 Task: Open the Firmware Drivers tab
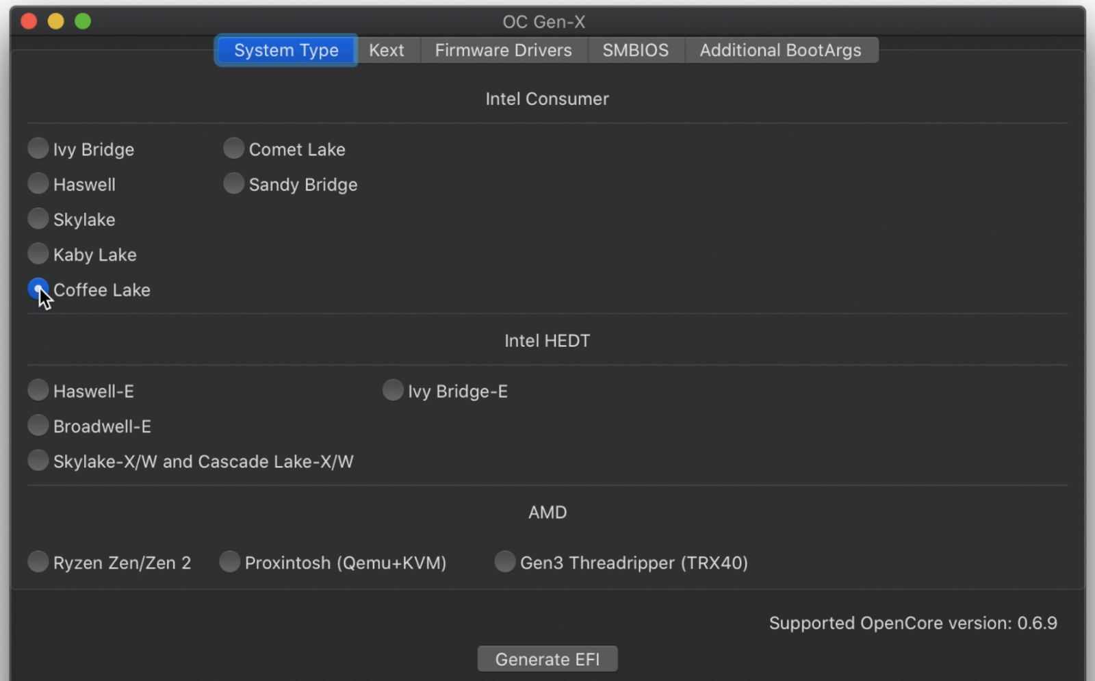[502, 49]
